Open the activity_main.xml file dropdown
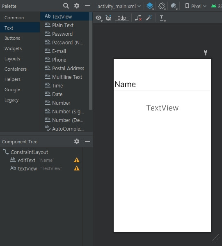The width and height of the screenshot is (222, 246). [x=119, y=6]
